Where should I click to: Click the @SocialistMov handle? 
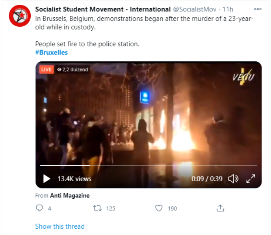[195, 9]
